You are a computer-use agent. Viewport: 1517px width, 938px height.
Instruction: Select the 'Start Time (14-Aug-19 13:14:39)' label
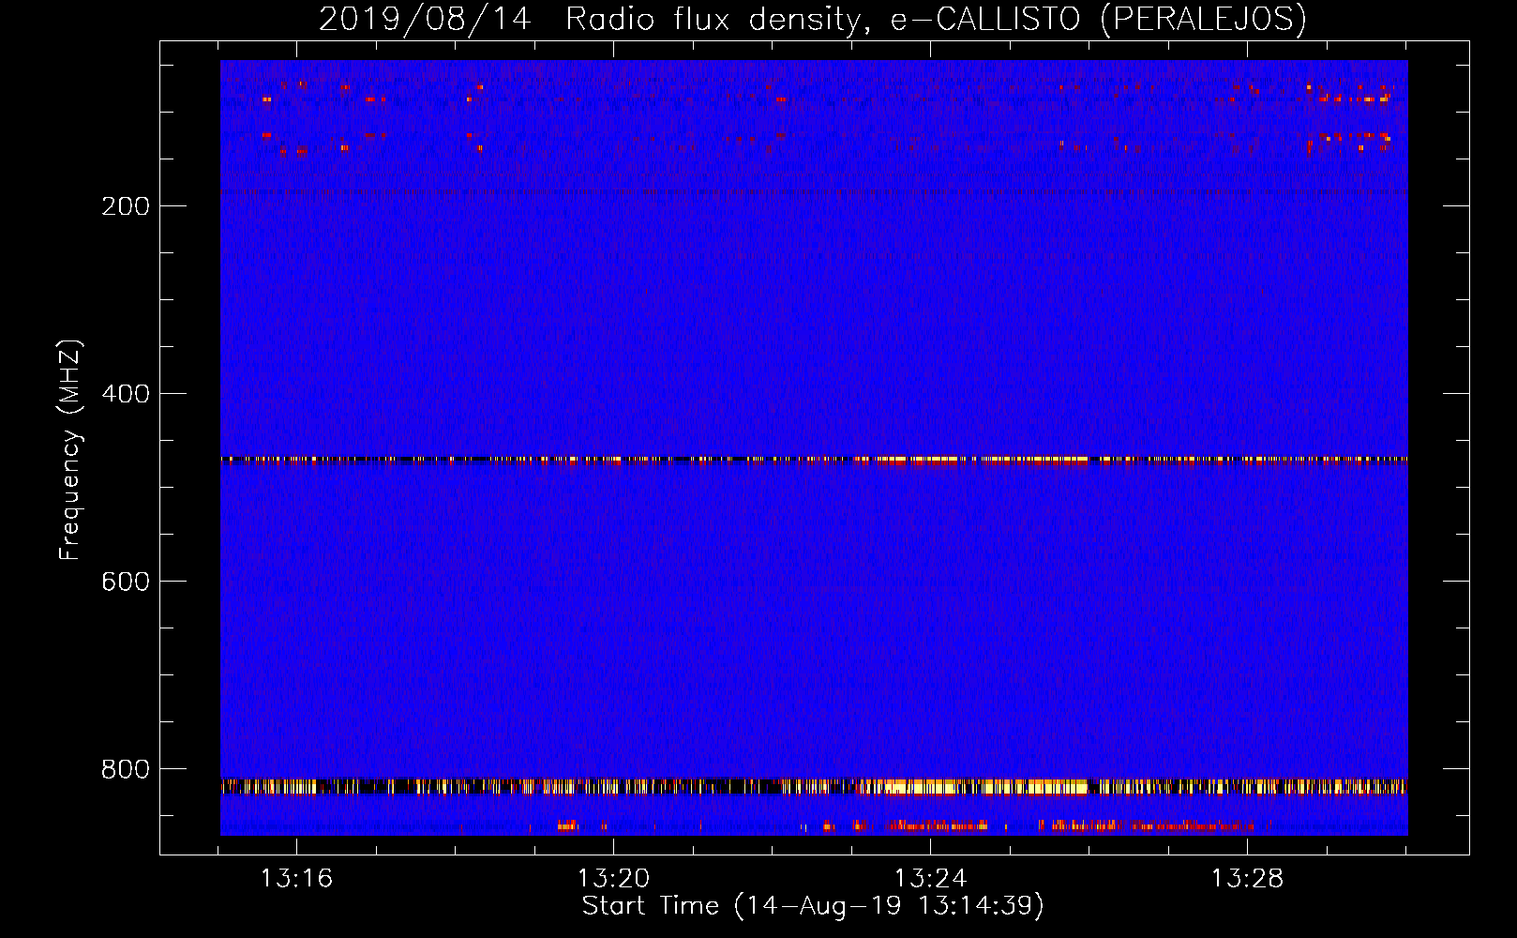pos(813,906)
